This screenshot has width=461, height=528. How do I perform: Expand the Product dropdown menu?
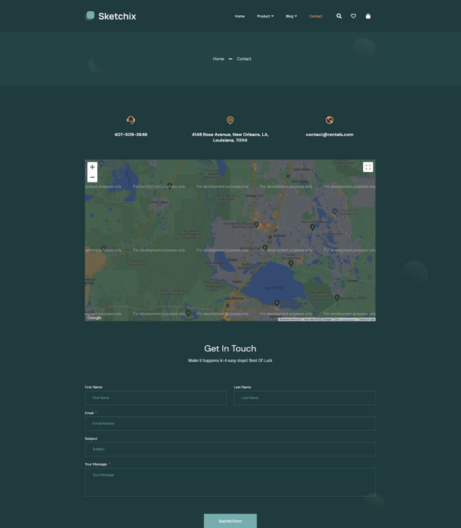265,16
